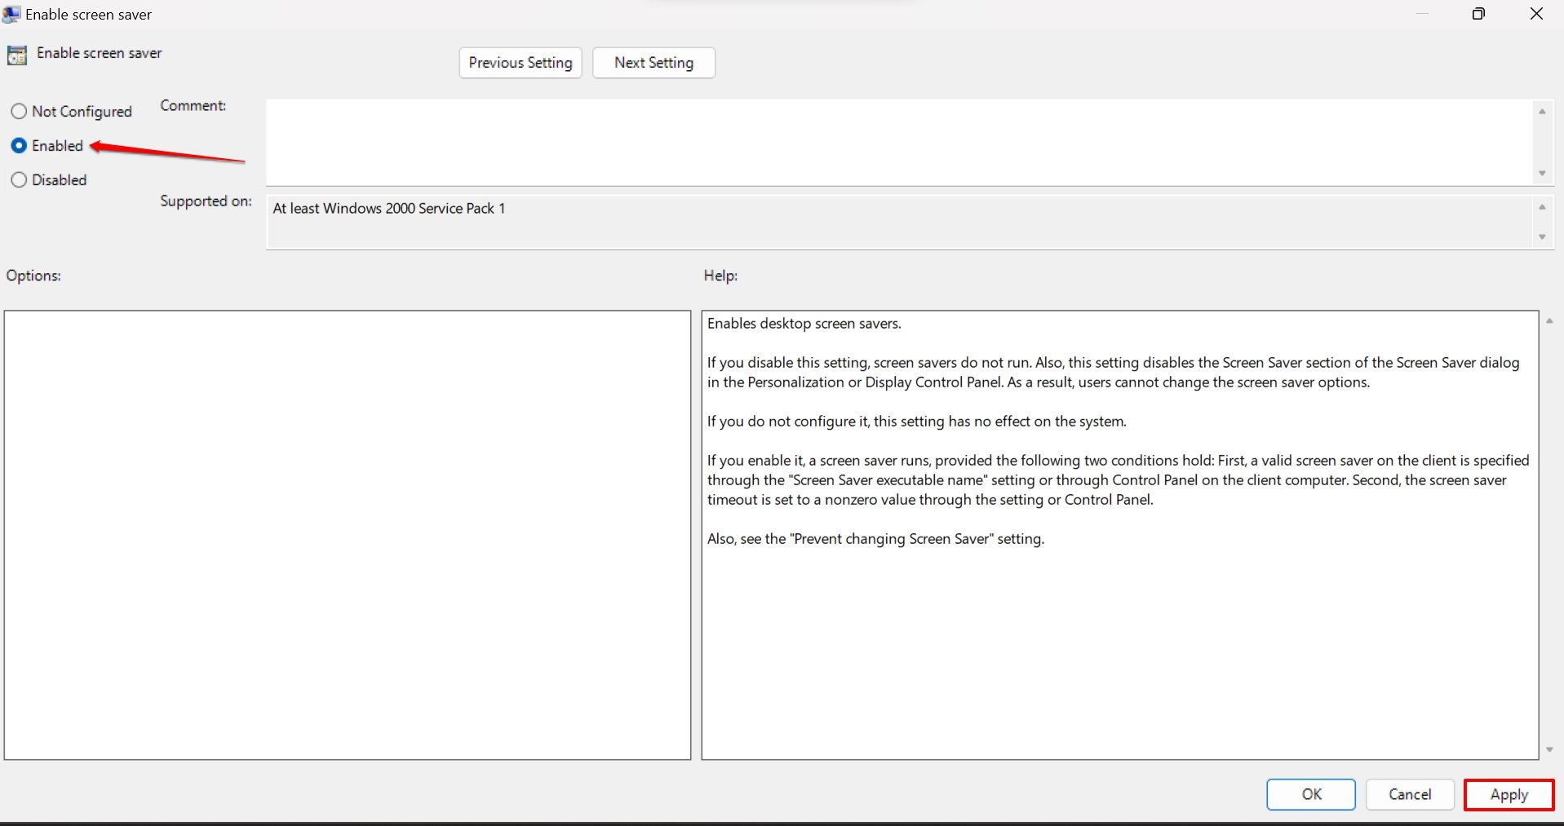Click the 'Options:' label
1564x826 pixels.
33,276
